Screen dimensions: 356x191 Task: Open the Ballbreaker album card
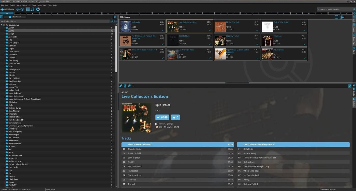point(142,26)
